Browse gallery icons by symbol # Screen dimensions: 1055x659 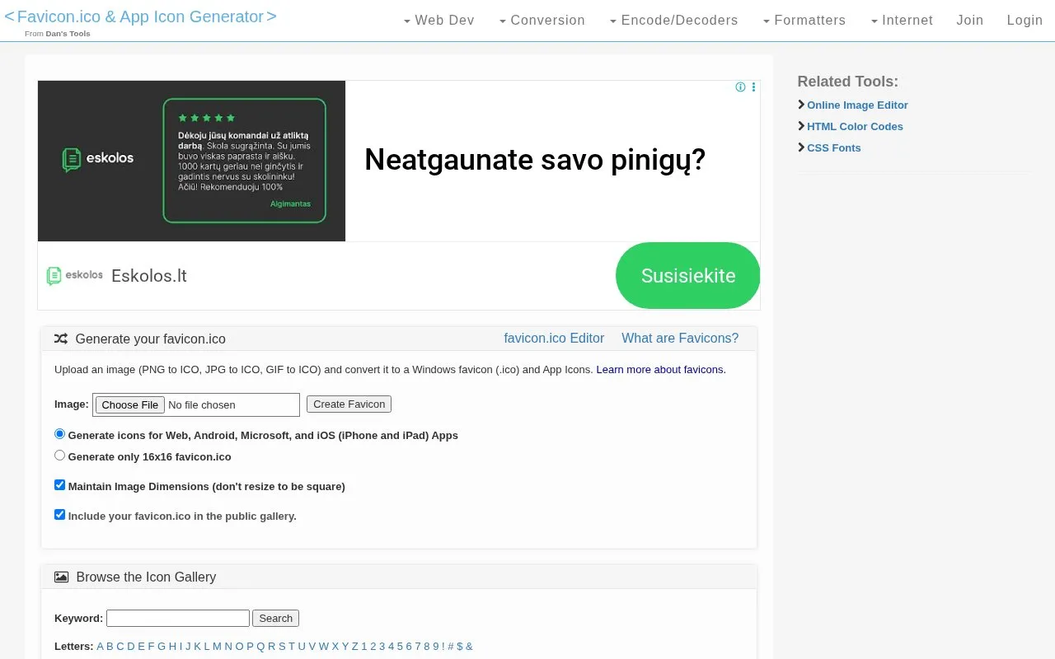(451, 647)
